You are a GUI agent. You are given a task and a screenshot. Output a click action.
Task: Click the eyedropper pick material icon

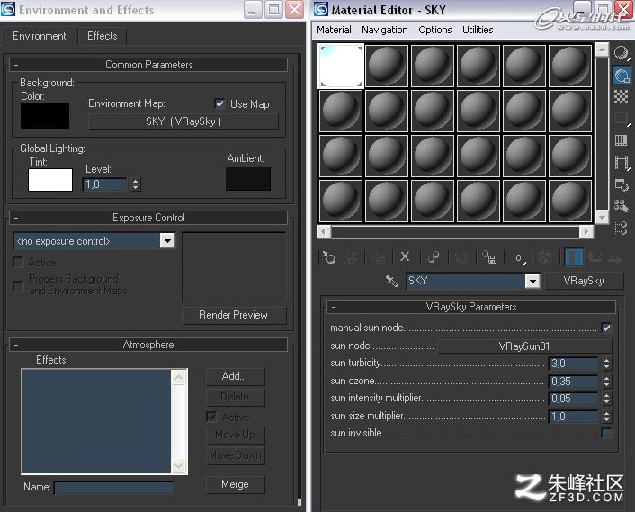tap(391, 281)
